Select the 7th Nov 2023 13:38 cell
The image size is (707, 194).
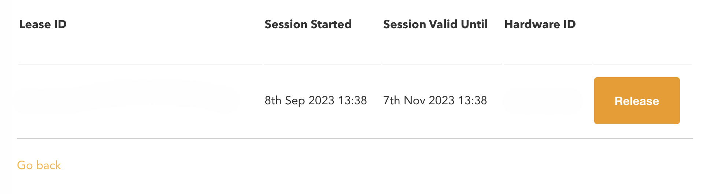tap(435, 100)
